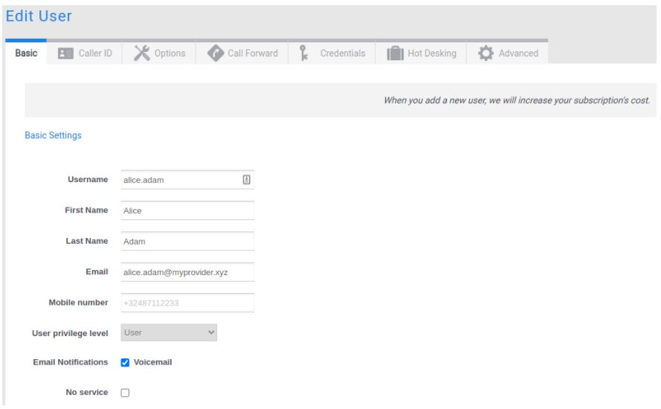
Task: Click the Email address field
Action: pos(187,272)
